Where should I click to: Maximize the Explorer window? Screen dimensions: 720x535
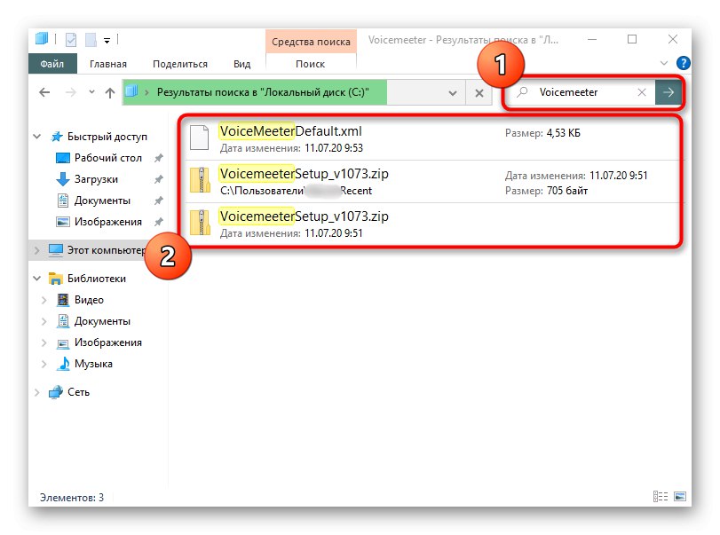[632, 40]
